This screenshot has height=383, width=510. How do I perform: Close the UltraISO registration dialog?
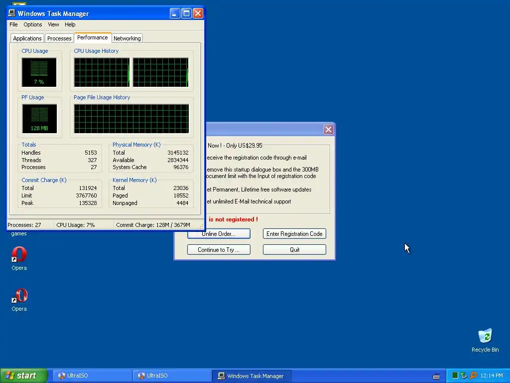click(x=328, y=130)
